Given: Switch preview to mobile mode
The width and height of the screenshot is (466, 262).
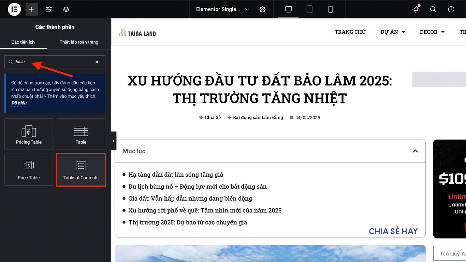Looking at the screenshot, I should (330, 9).
